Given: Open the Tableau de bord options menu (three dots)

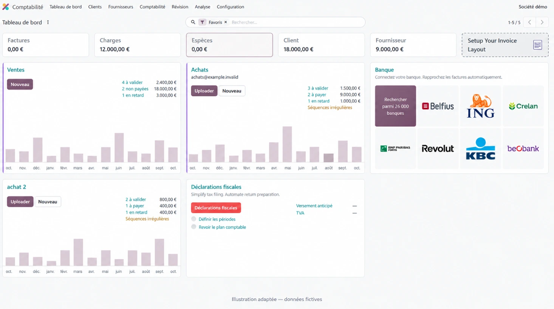Looking at the screenshot, I should tap(48, 22).
